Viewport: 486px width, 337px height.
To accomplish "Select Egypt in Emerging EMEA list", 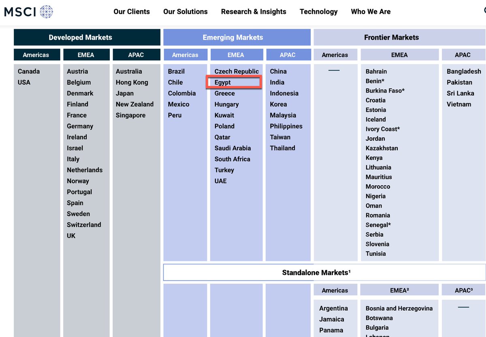I will pos(222,82).
